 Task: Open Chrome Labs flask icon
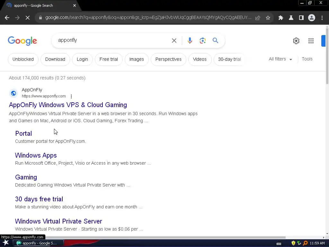coord(291,18)
